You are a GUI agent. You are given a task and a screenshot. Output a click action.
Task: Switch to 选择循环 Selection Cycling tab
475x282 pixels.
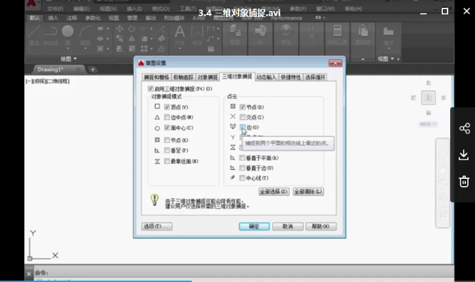coord(315,77)
